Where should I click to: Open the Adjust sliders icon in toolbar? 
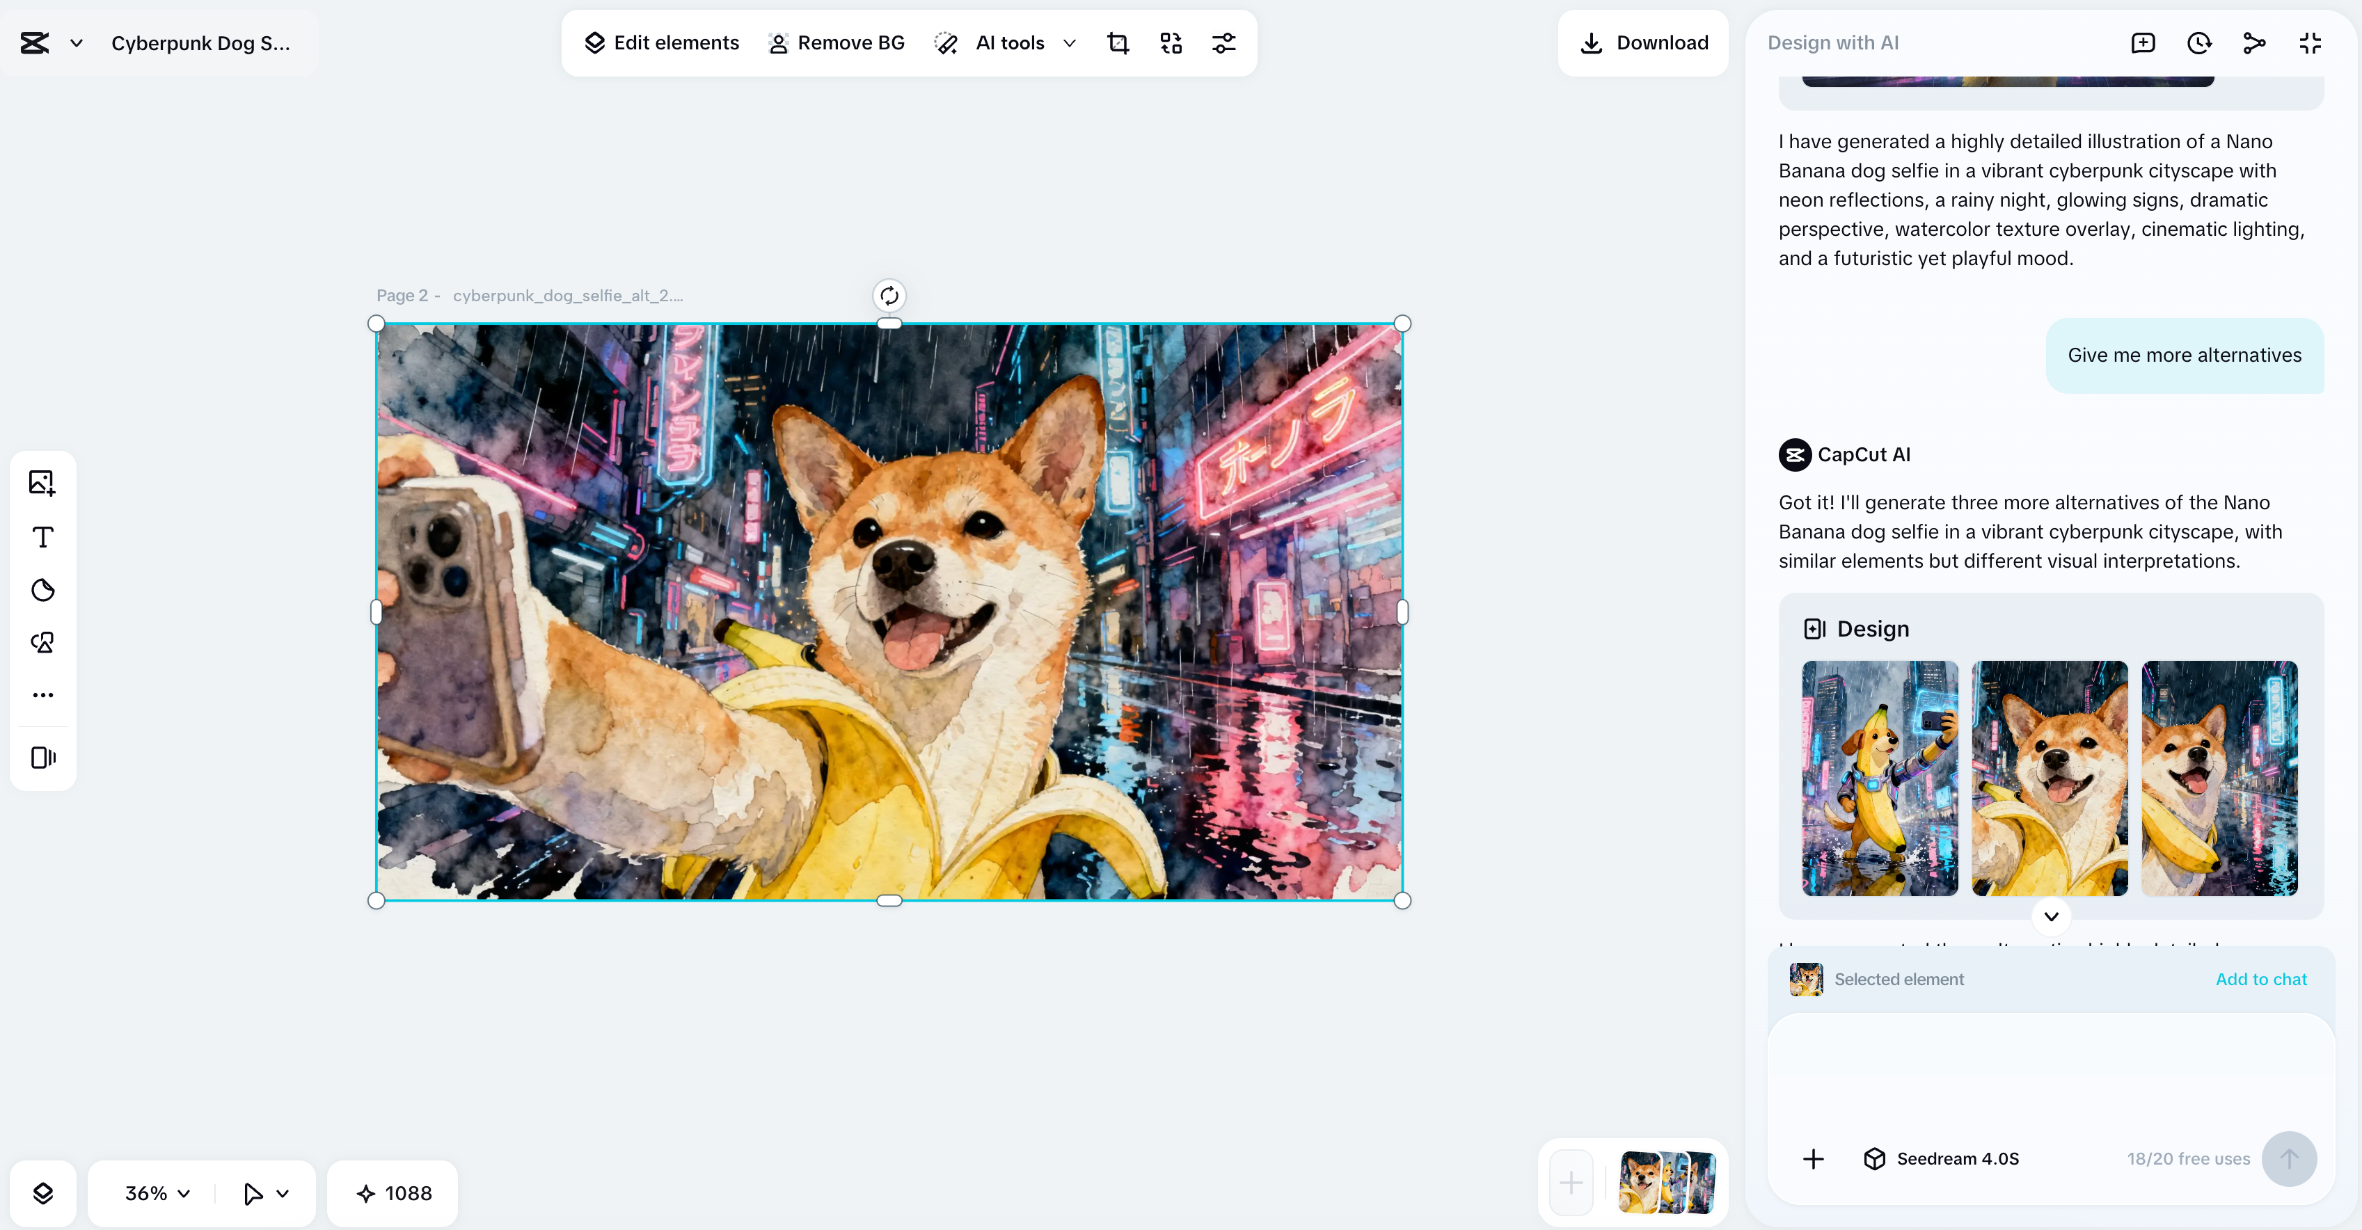click(x=1224, y=43)
